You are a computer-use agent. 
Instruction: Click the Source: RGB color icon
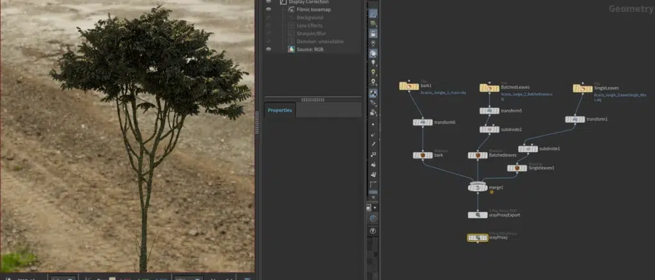click(x=292, y=49)
